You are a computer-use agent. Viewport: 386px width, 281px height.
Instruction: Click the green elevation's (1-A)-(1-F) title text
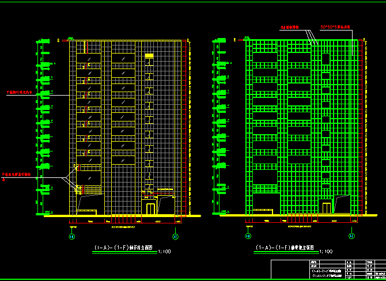285,248
